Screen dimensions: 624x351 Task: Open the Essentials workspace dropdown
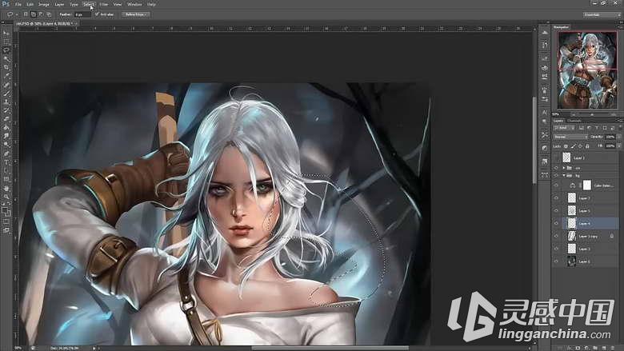(602, 14)
